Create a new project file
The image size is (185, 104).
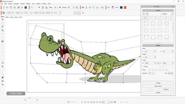coord(4,8)
